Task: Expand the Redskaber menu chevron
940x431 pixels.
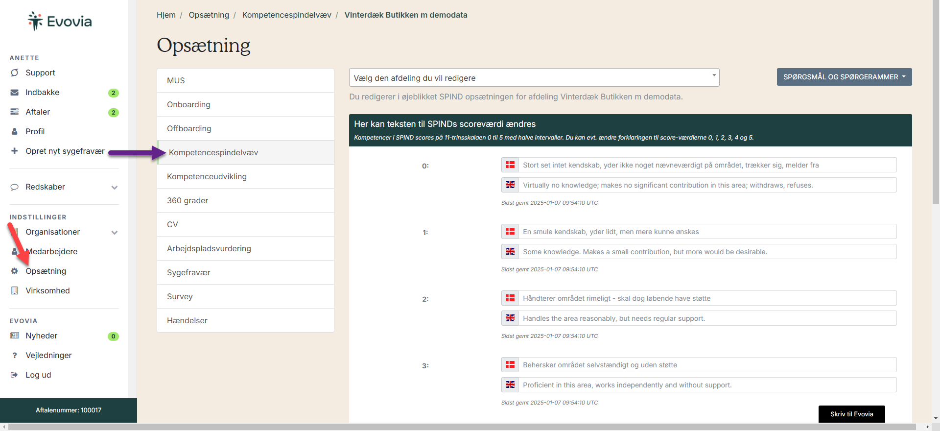Action: pos(115,187)
